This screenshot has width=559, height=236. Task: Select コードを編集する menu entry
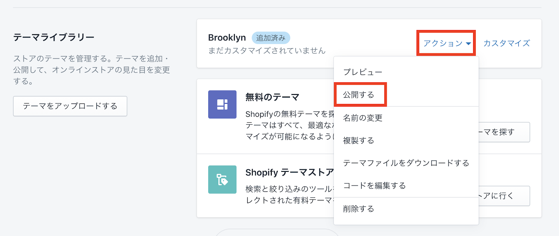(374, 186)
